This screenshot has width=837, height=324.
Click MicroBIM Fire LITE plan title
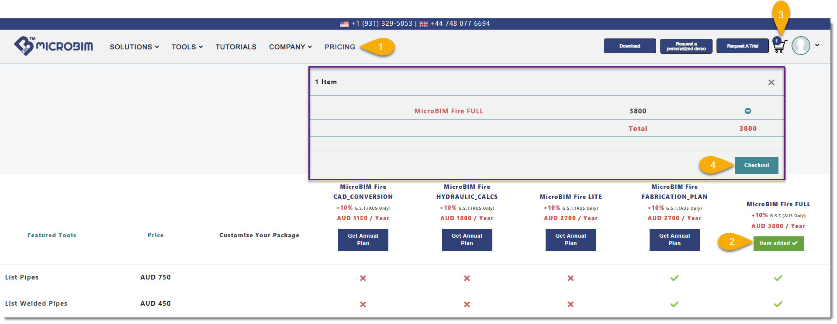[571, 197]
